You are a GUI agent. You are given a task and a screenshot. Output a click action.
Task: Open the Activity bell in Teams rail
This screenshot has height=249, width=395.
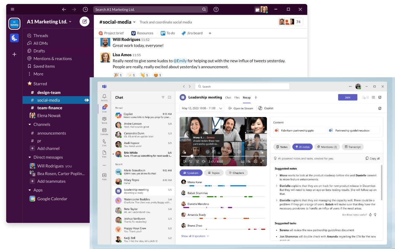104,97
